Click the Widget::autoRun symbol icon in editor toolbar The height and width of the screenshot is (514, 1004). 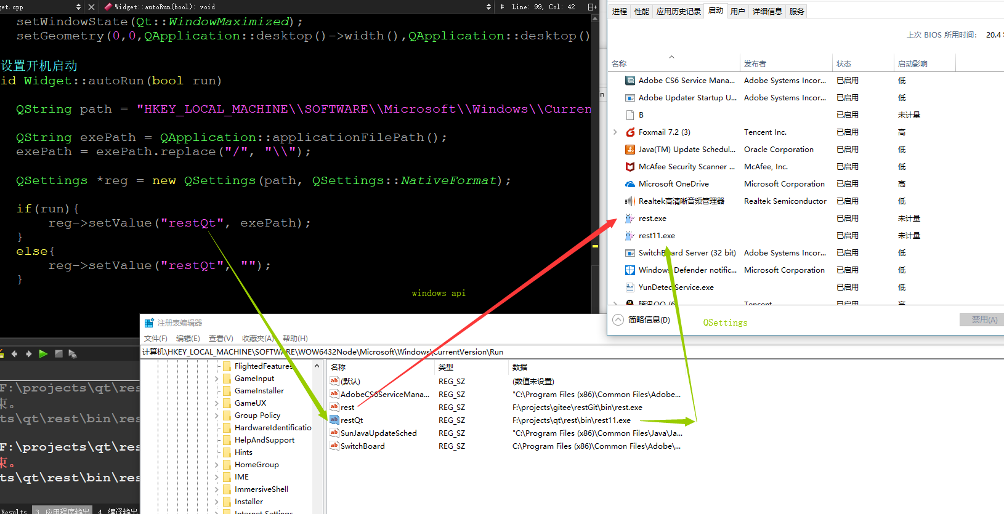pos(108,7)
